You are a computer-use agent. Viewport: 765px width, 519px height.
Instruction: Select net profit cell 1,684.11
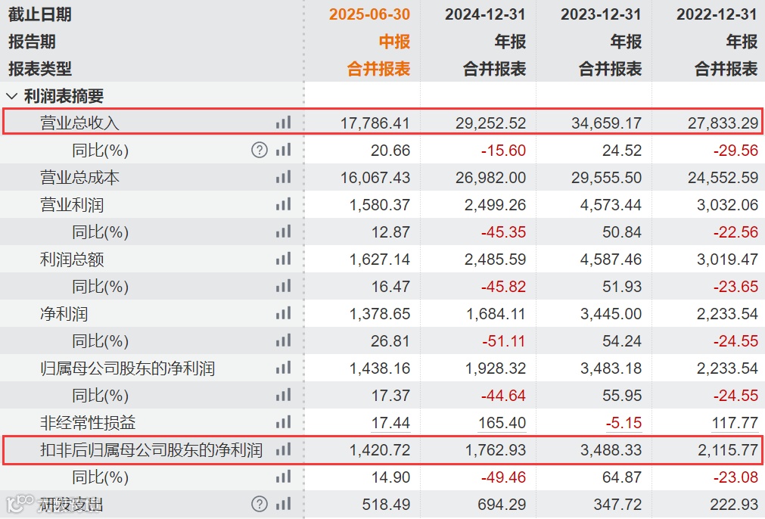coord(496,314)
